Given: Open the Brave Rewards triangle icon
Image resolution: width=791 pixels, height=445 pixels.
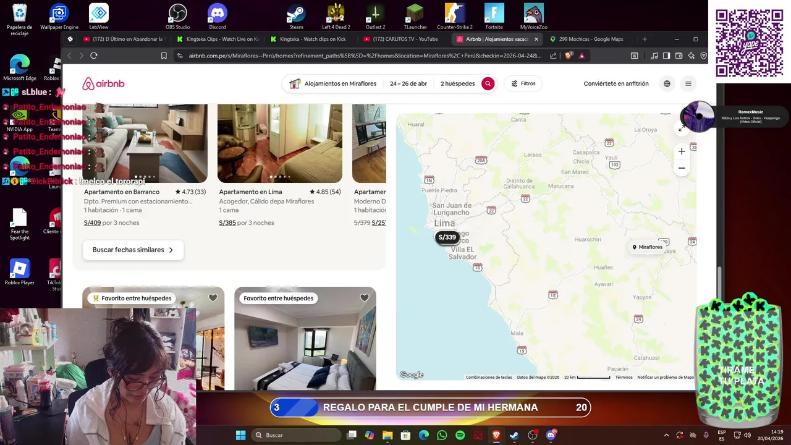Looking at the screenshot, I should [x=582, y=56].
